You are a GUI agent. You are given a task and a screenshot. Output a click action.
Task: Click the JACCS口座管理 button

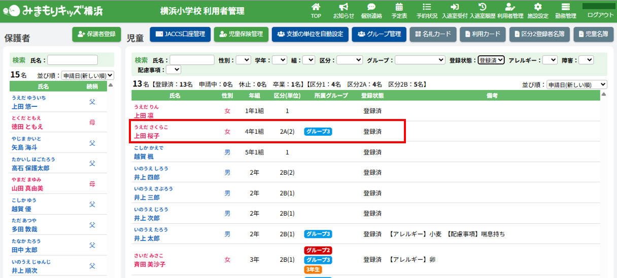click(180, 34)
